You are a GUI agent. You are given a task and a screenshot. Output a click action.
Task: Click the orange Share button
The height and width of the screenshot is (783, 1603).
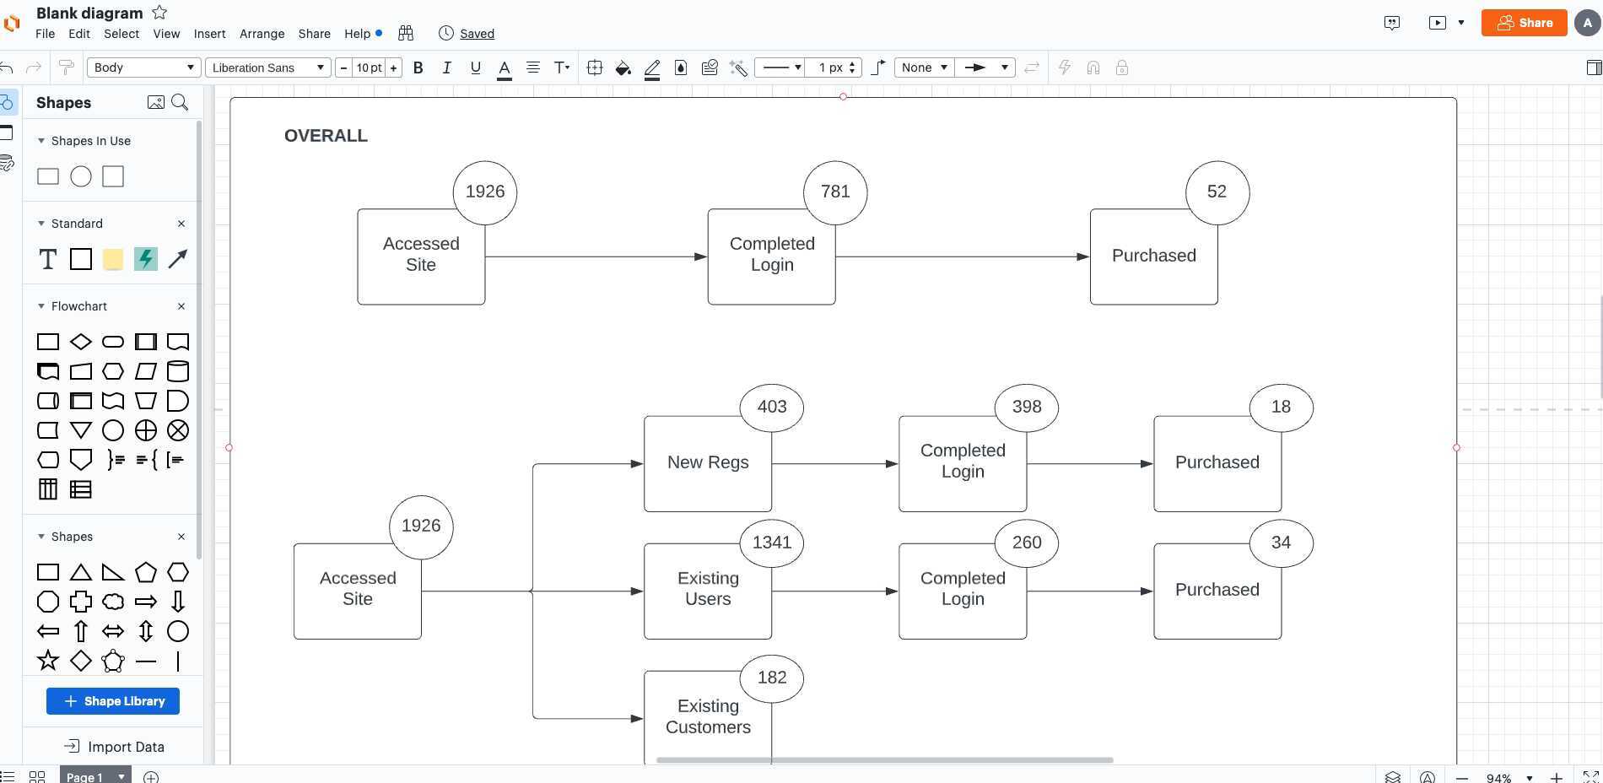pos(1524,23)
